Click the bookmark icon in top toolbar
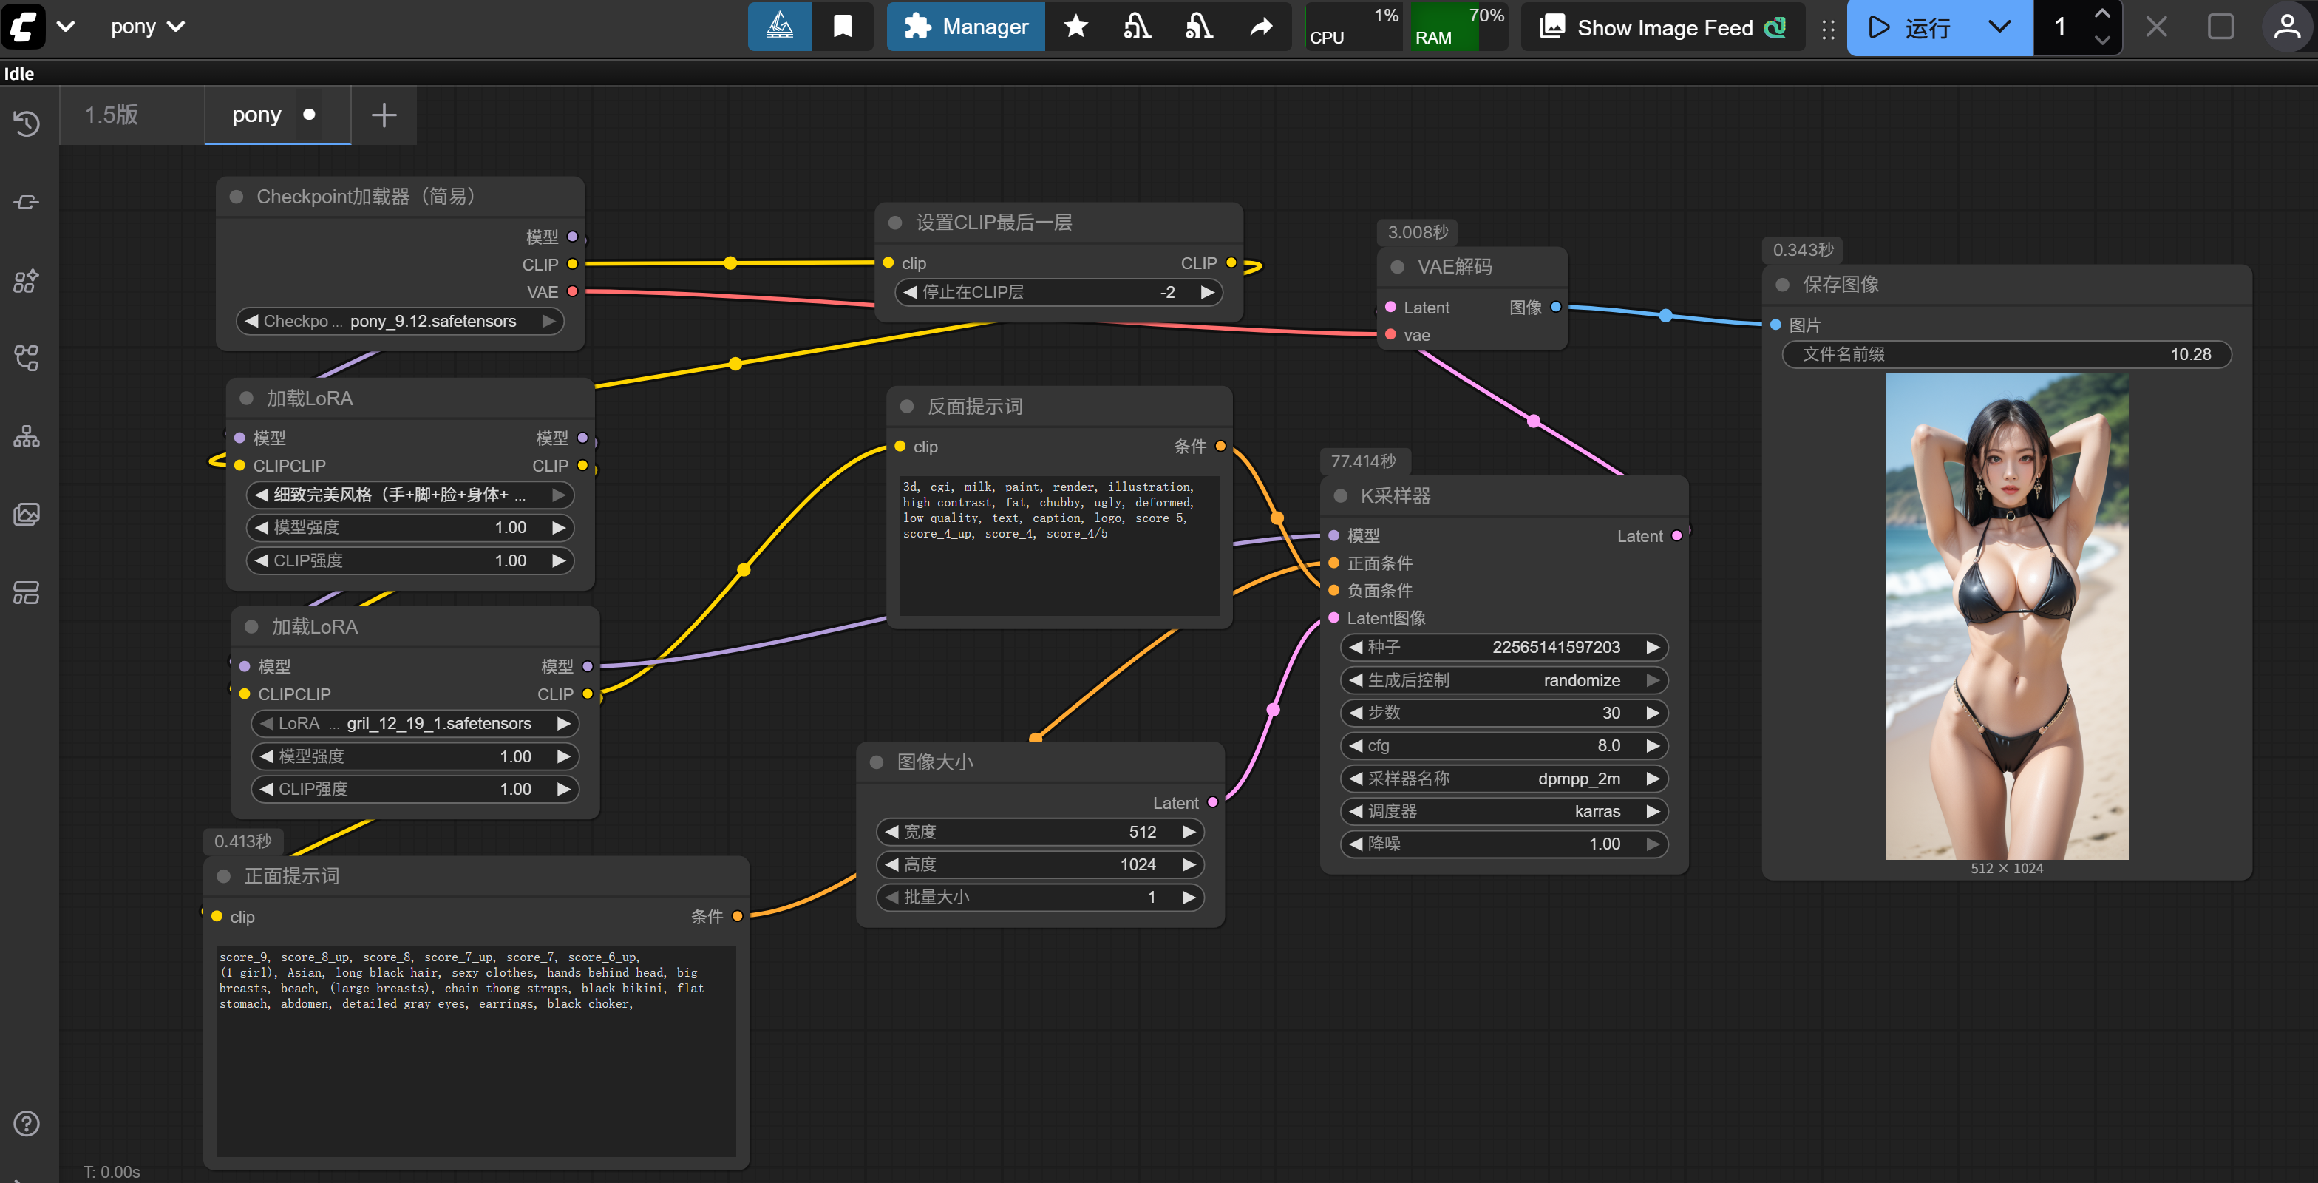 (x=842, y=27)
